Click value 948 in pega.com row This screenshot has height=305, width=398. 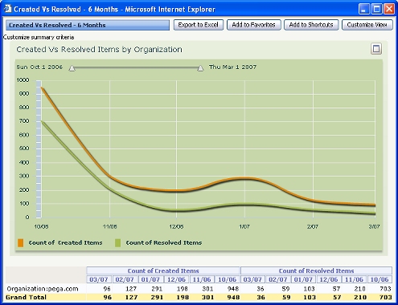tap(233, 289)
